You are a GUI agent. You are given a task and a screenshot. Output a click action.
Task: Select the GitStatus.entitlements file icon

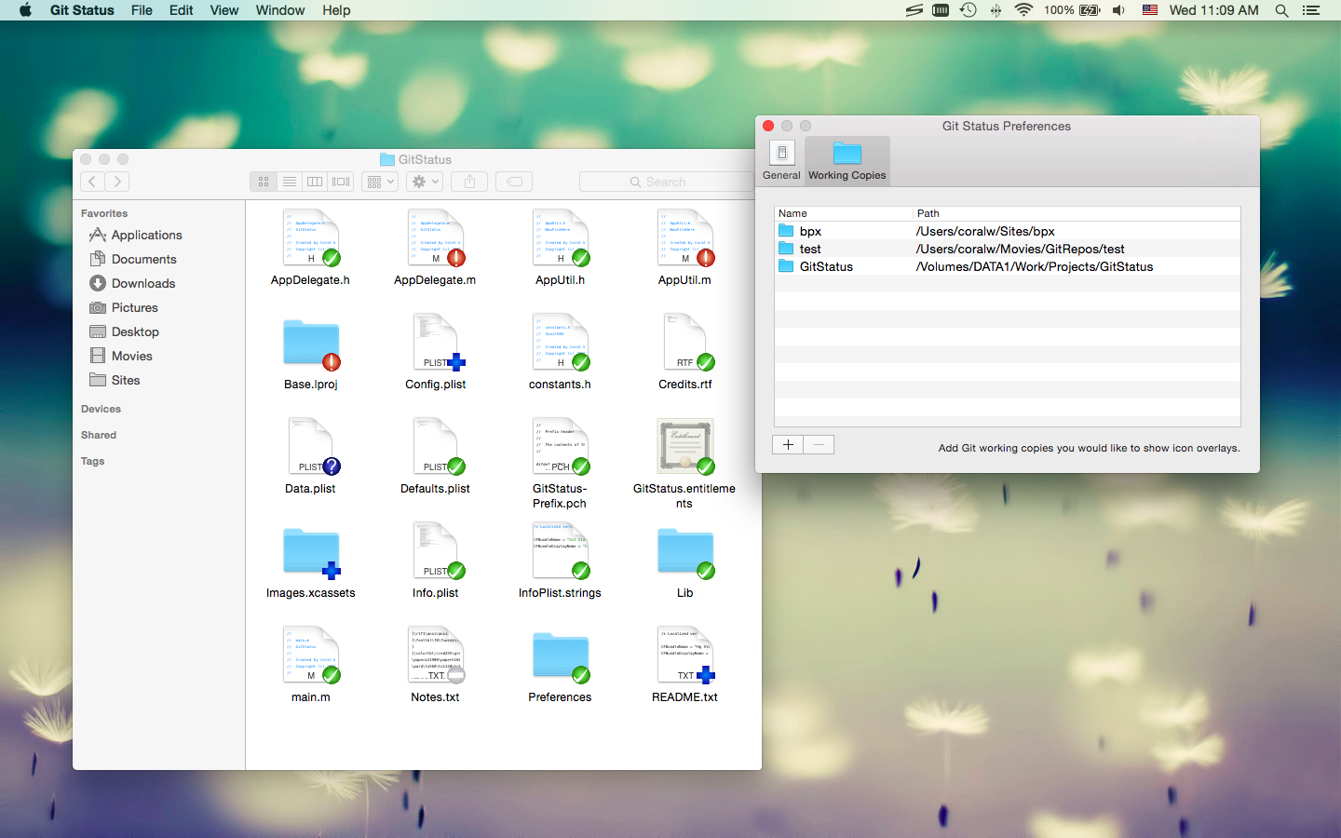(685, 446)
